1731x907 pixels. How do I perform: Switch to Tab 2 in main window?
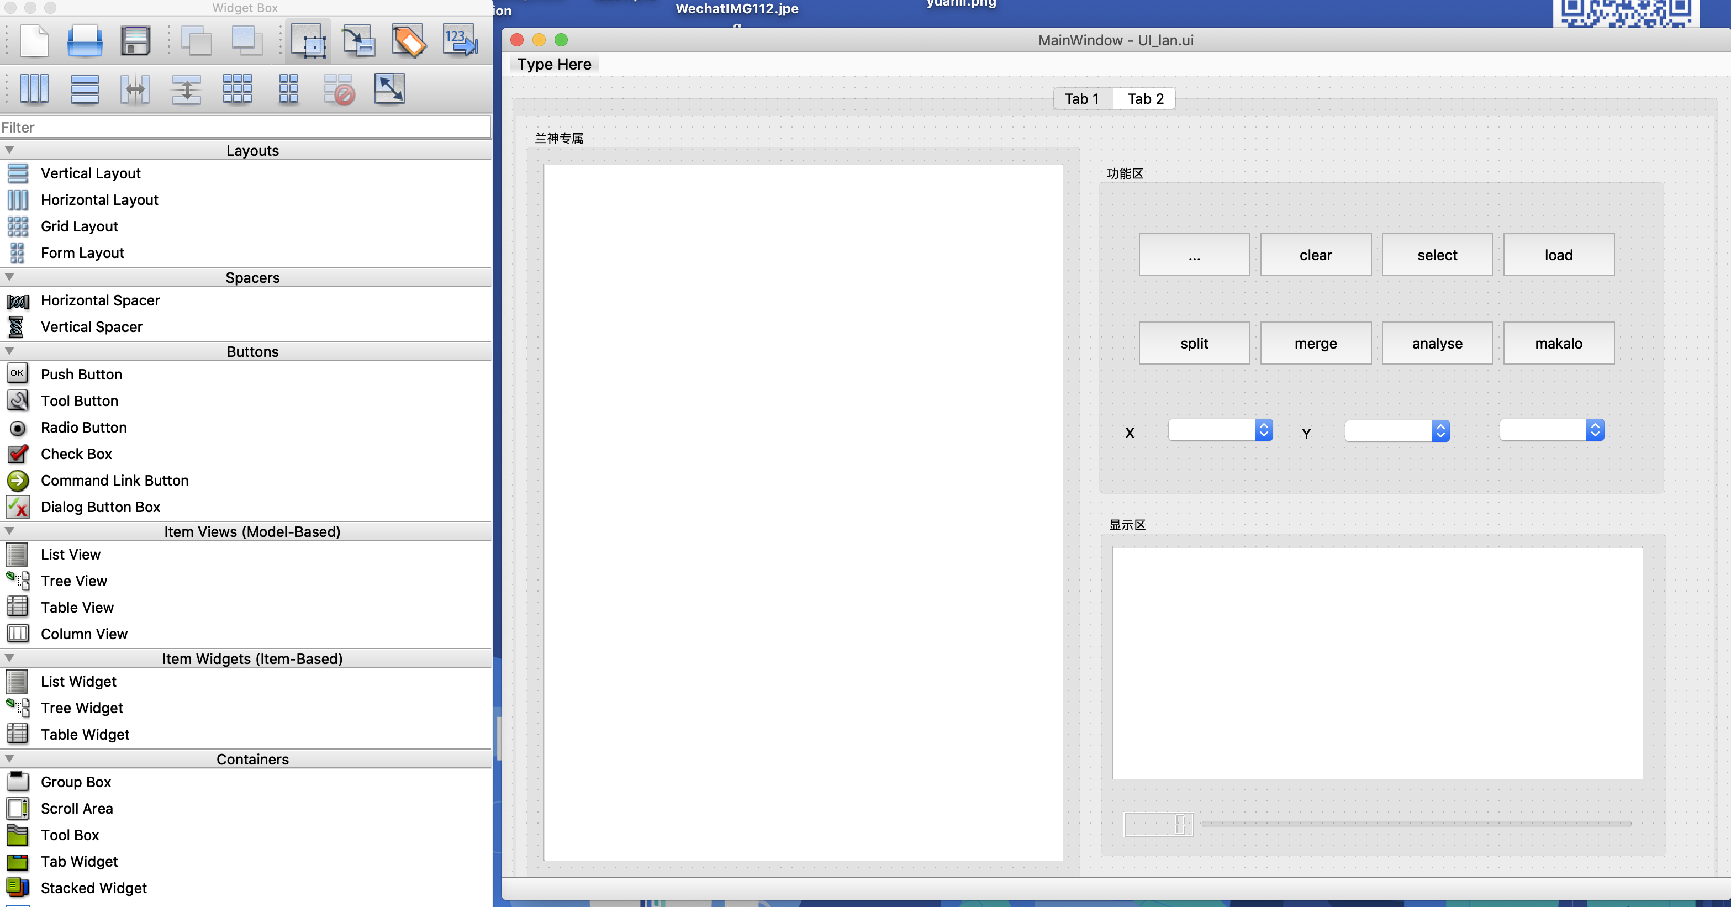tap(1145, 97)
